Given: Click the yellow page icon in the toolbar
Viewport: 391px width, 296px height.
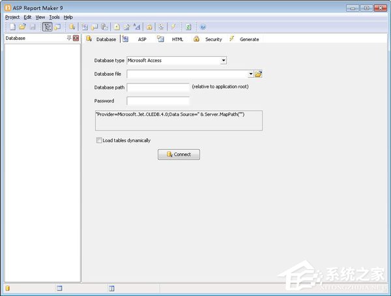Looking at the screenshot, I should (117, 27).
